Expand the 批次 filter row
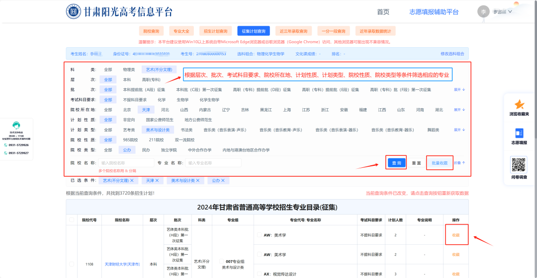Screen dimensions: 537x278 click(x=459, y=89)
